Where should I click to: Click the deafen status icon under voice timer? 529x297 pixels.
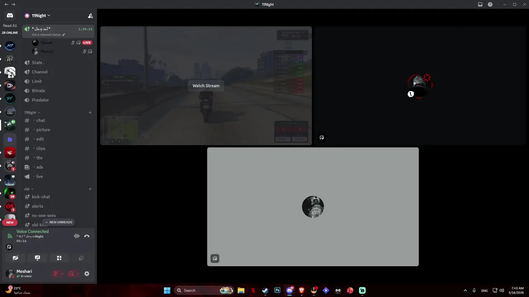coord(9,247)
